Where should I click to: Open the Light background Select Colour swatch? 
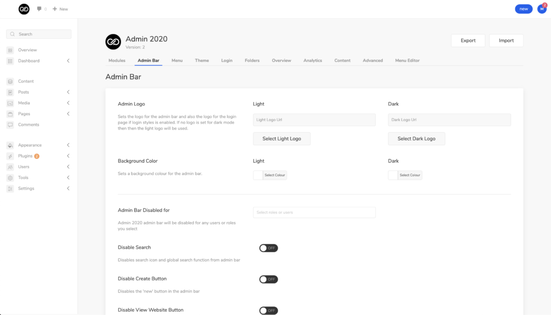[258, 175]
